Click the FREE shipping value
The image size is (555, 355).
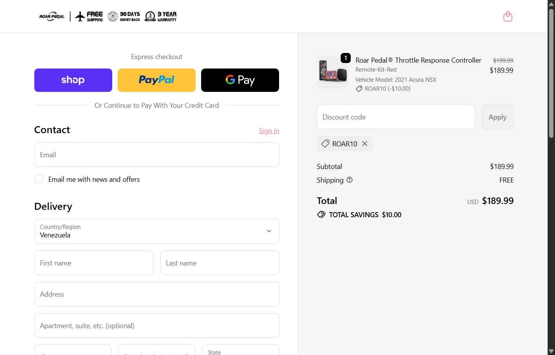[x=506, y=180]
